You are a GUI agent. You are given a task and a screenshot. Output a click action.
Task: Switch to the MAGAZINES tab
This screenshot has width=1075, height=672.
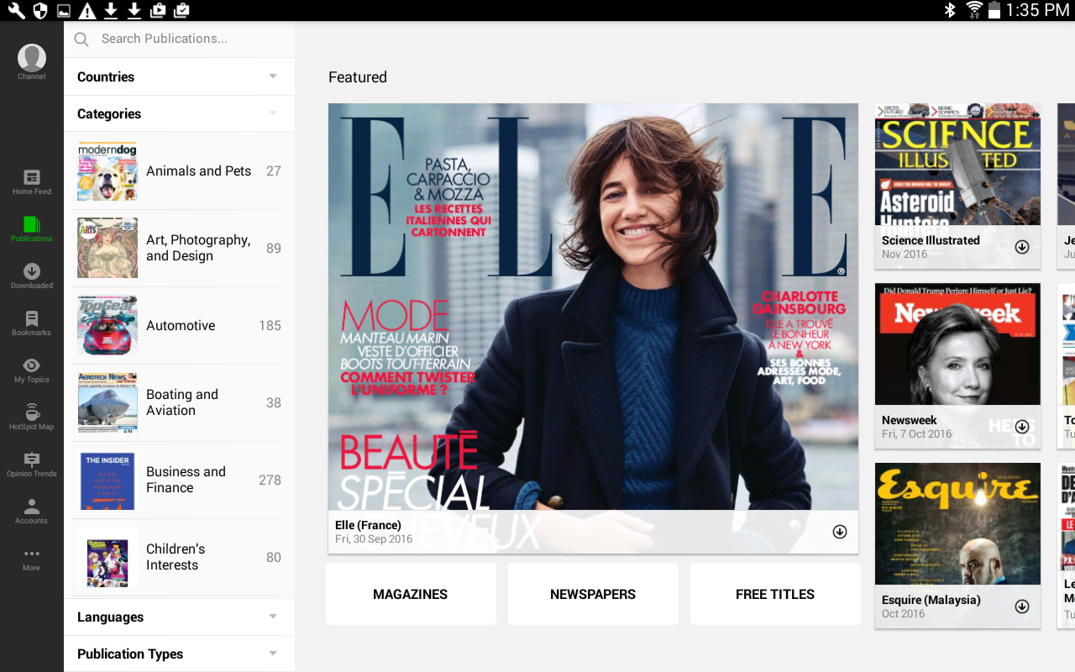411,594
